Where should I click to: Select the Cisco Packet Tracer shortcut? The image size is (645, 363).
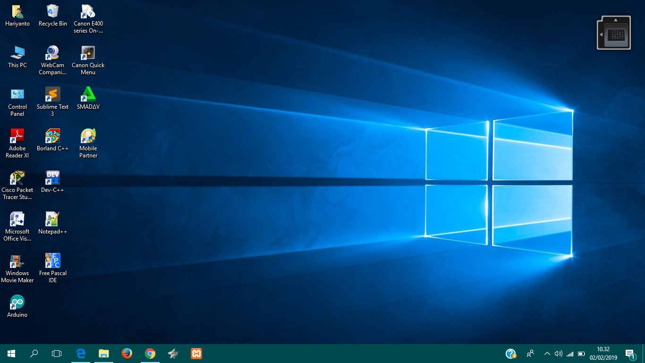[17, 185]
